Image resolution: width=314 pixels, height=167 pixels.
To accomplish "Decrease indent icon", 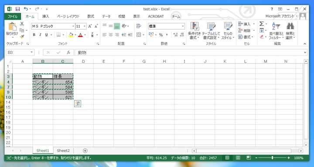I will pyautogui.click(x=124, y=35).
